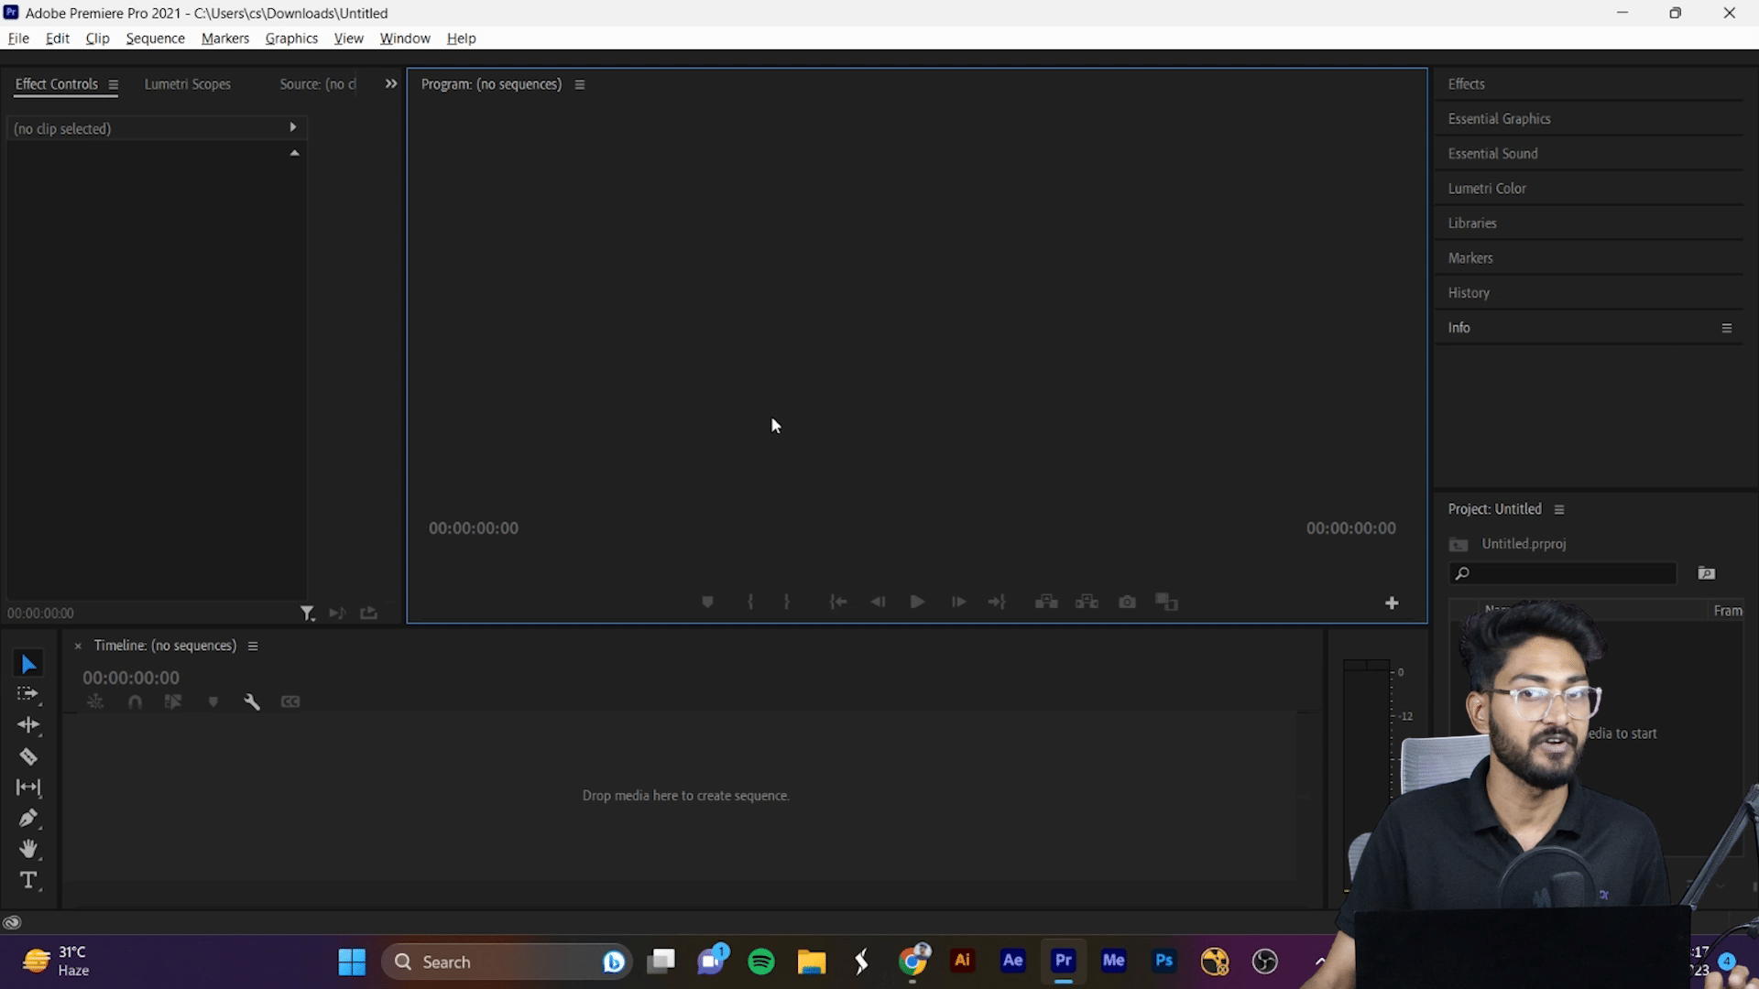
Task: Click the Export Frame camera icon
Action: coord(1127,602)
